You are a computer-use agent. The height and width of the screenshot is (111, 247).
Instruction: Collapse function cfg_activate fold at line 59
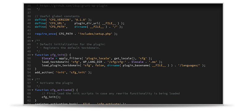(32, 90)
